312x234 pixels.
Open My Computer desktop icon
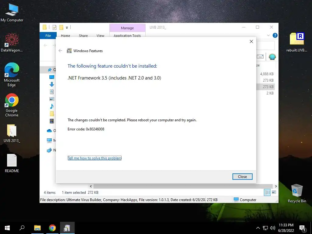click(12, 12)
